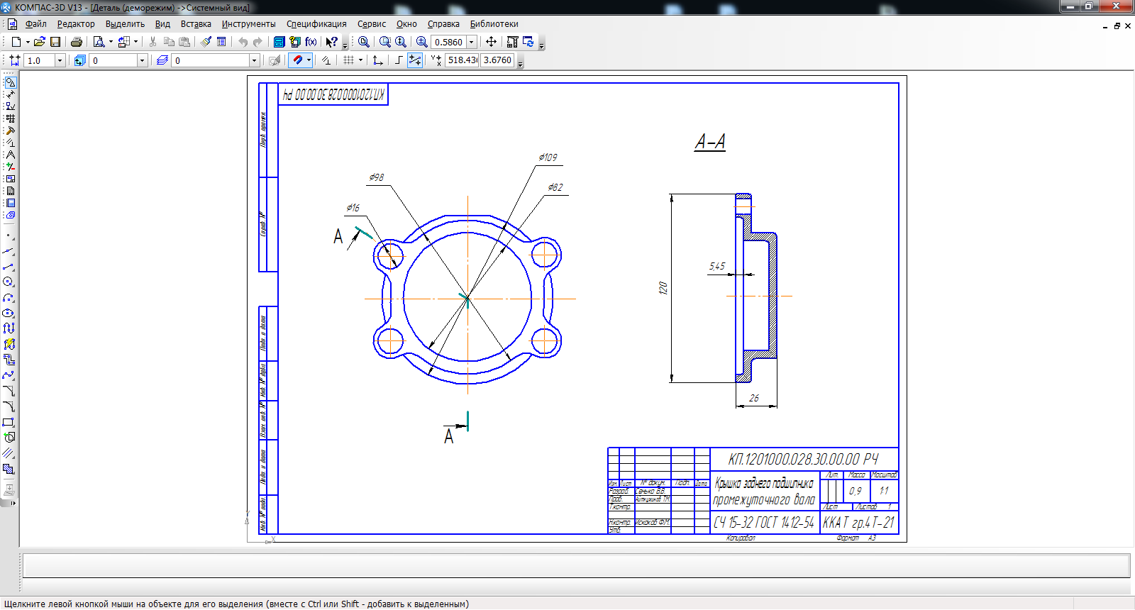
Task: Open the Справка menu
Action: click(x=443, y=24)
